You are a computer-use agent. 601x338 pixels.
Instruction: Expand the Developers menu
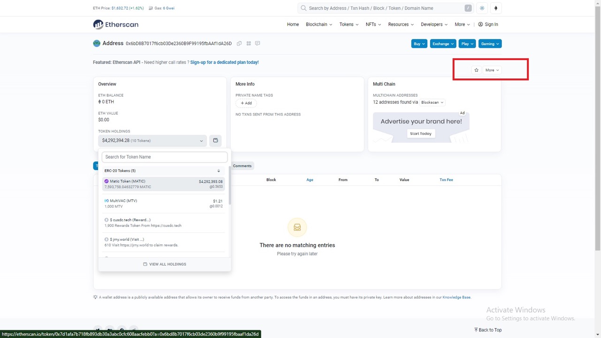click(x=434, y=24)
